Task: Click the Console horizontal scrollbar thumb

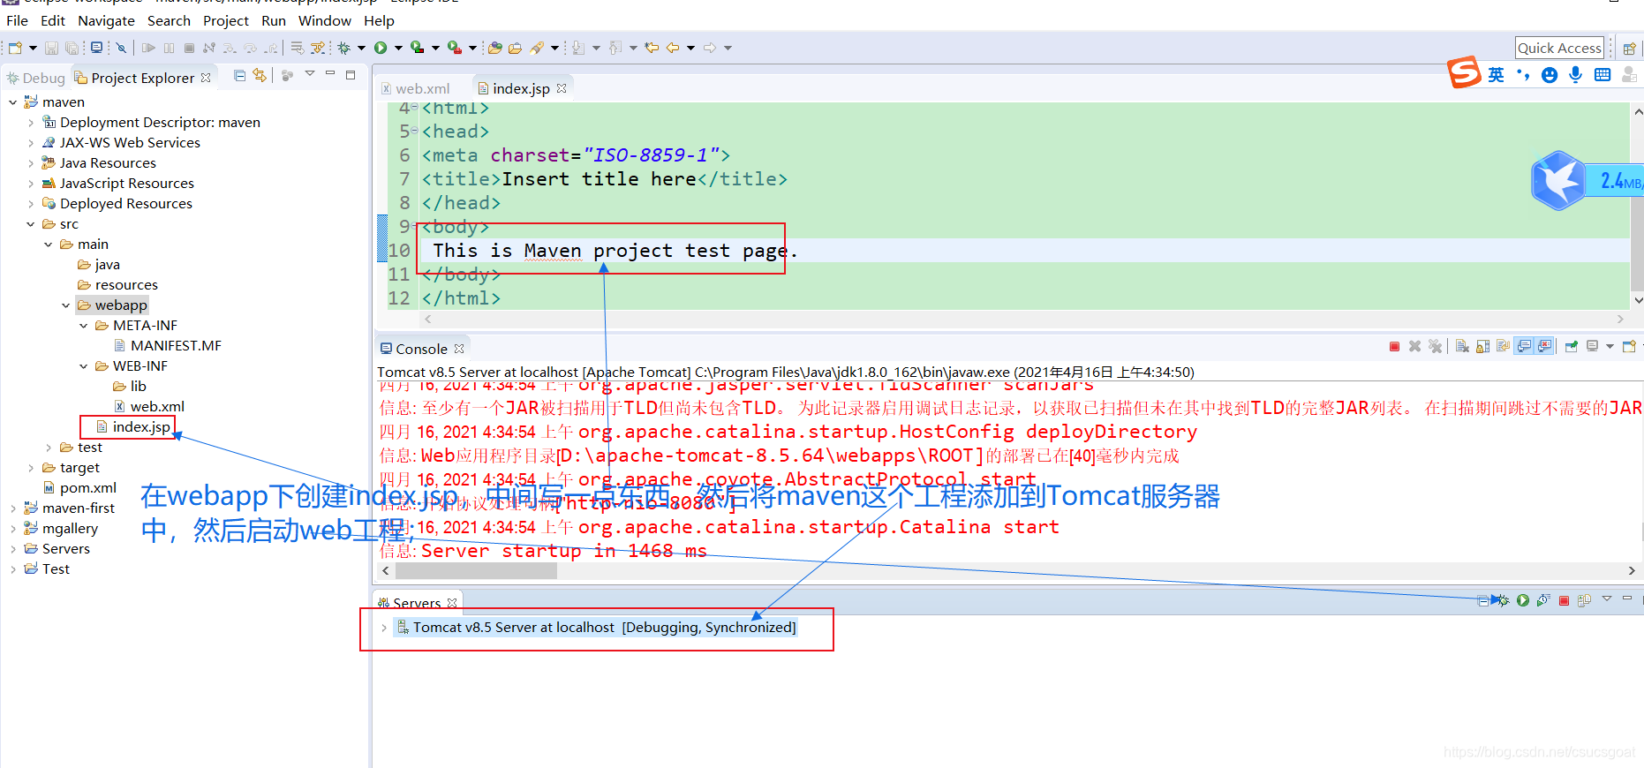Action: 475,571
